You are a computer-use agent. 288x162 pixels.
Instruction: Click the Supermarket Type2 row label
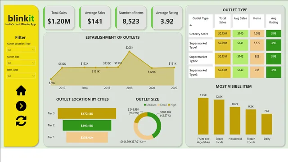198,59
